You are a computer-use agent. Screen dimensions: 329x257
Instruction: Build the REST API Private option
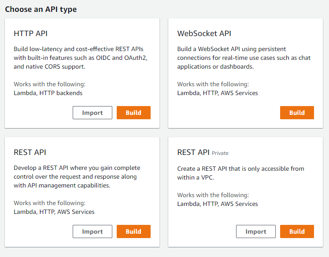click(297, 231)
